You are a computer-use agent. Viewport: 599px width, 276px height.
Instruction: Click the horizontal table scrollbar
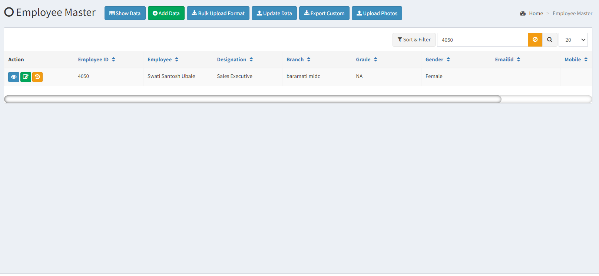point(252,99)
